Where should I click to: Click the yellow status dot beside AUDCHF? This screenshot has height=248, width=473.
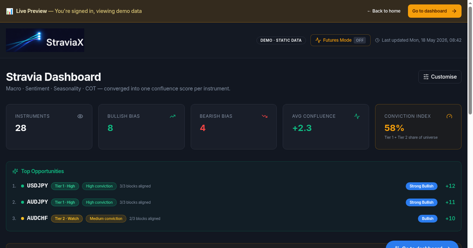tap(22, 218)
